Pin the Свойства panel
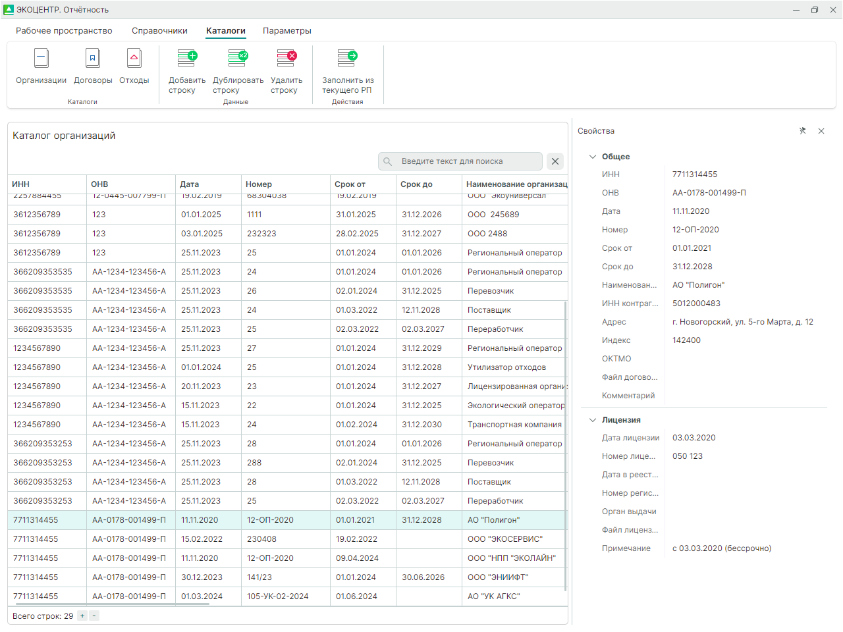The image size is (843, 632). 802,131
